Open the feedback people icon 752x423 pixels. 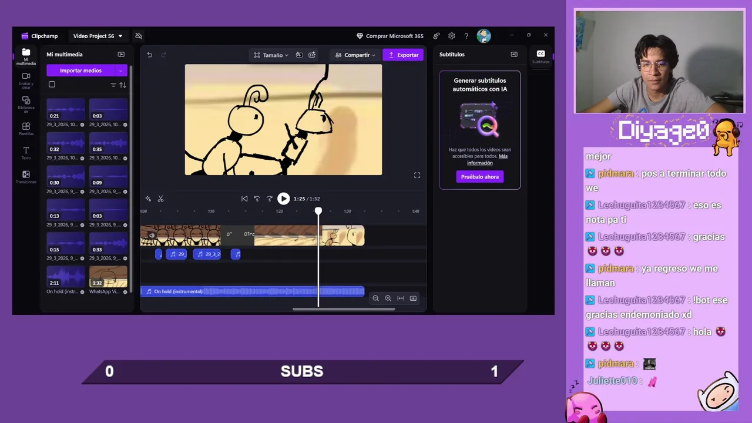click(437, 36)
